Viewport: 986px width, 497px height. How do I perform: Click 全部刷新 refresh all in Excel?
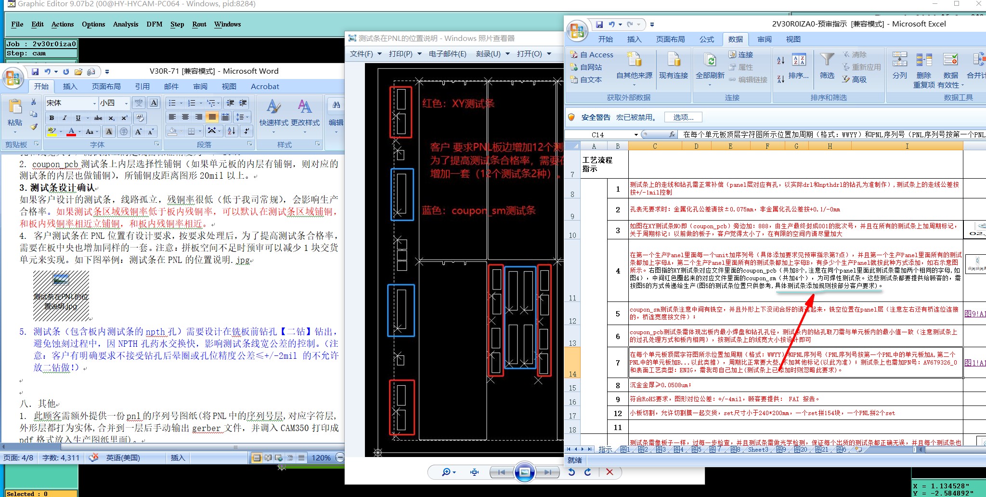(710, 68)
